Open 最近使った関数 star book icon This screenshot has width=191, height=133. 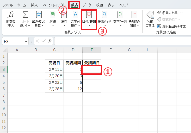39,15
